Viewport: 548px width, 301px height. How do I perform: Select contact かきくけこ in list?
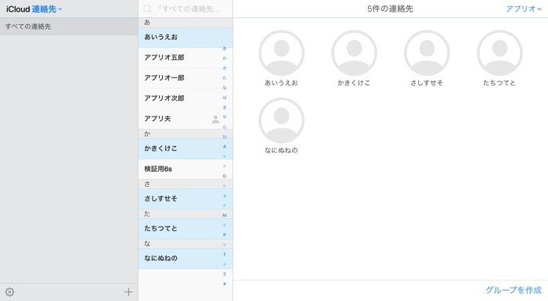tap(186, 149)
